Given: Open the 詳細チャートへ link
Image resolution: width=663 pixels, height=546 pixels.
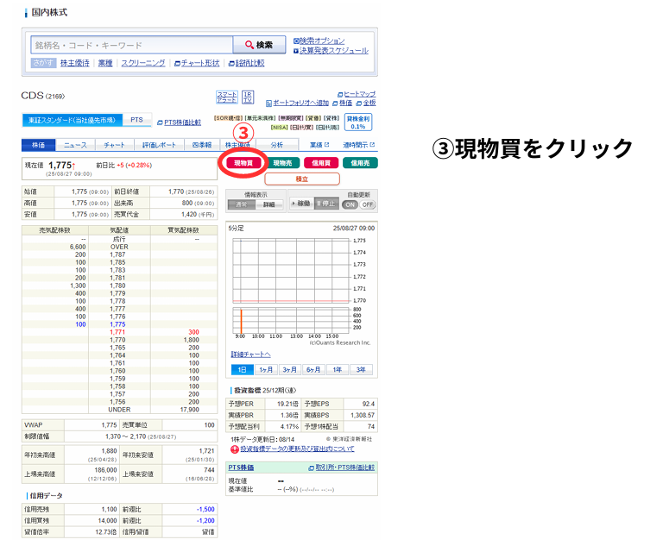Looking at the screenshot, I should (250, 355).
